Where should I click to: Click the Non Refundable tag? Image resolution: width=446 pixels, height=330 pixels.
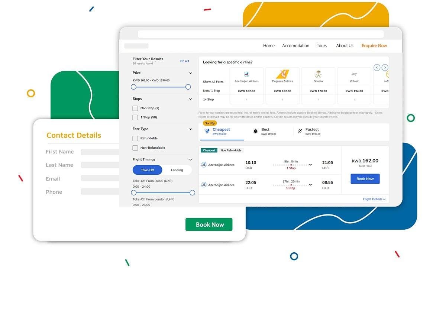pos(231,151)
